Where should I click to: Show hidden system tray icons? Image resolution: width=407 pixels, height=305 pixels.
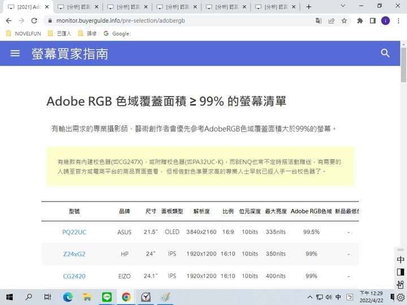[x=310, y=297]
